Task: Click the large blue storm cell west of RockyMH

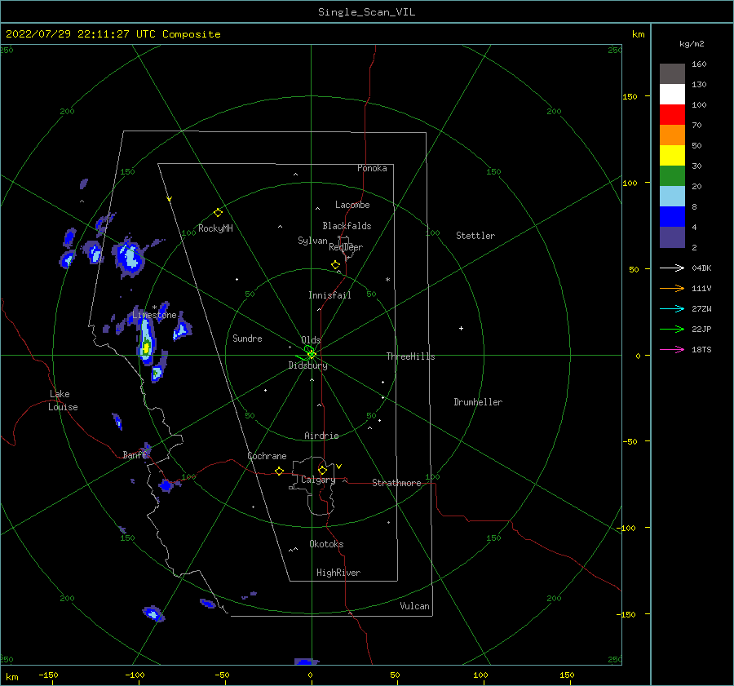Action: pos(129,257)
